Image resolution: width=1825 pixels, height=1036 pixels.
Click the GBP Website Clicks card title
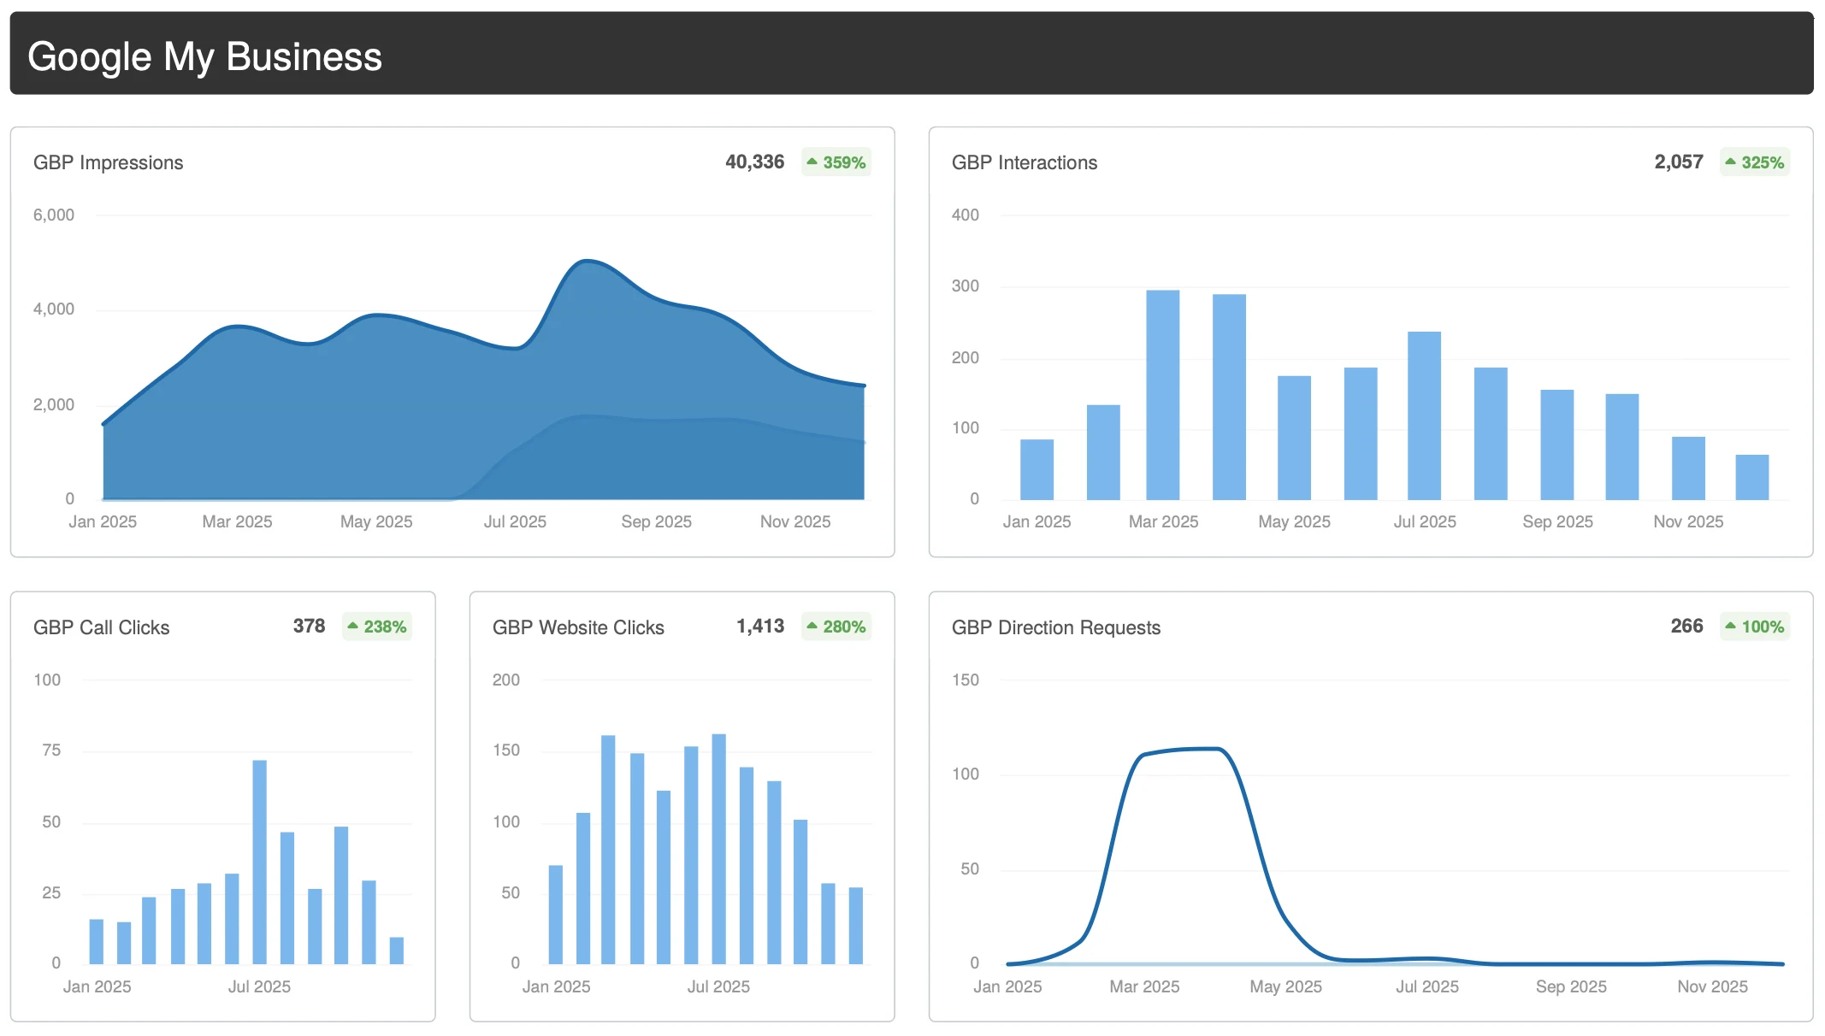tap(578, 627)
